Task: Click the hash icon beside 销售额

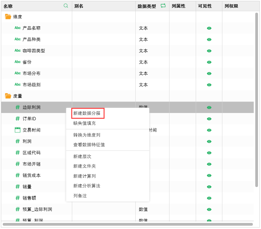Action: tap(18, 198)
